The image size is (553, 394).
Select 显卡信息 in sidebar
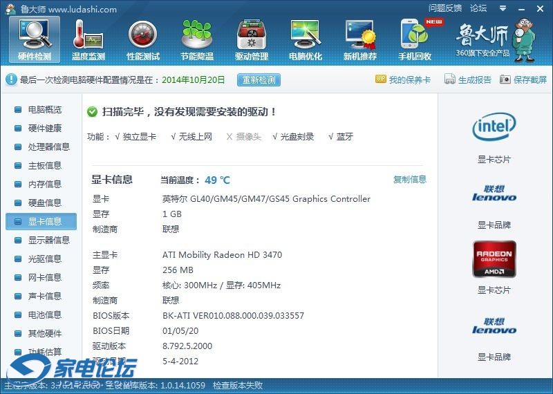pos(41,221)
